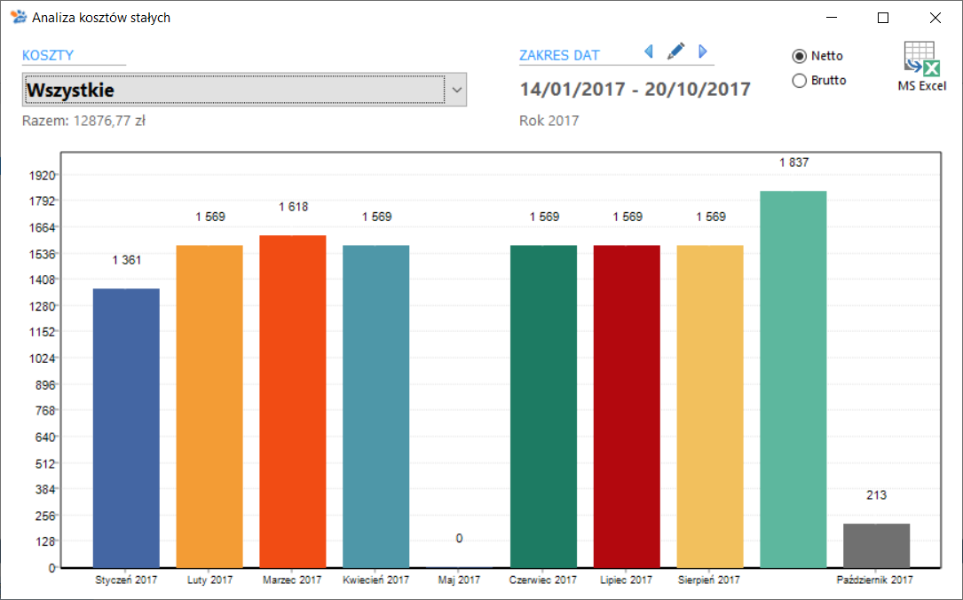This screenshot has height=600, width=963.
Task: Click the Kwiecień 2017 axis label
Action: 375,580
